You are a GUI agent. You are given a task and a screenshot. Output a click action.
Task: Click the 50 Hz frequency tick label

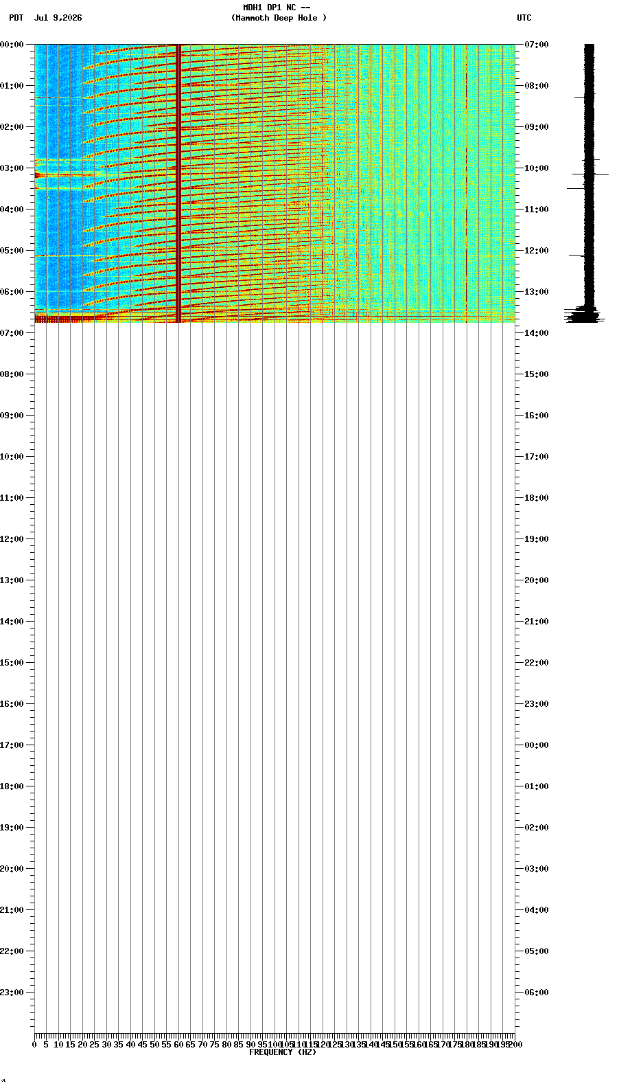[x=154, y=1045]
